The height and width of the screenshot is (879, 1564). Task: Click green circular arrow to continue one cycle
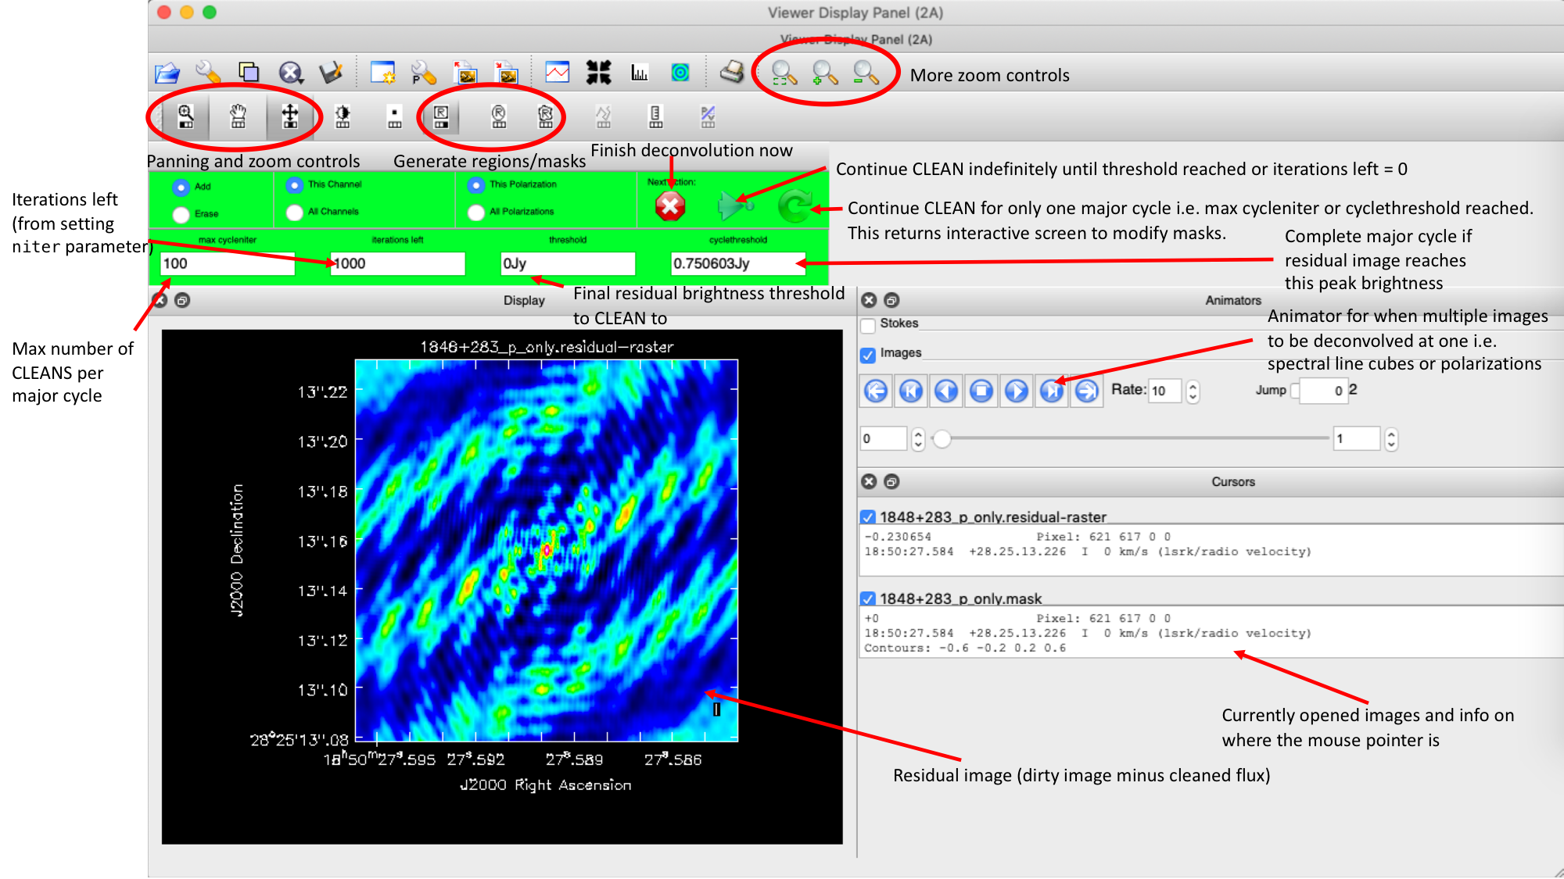(795, 206)
